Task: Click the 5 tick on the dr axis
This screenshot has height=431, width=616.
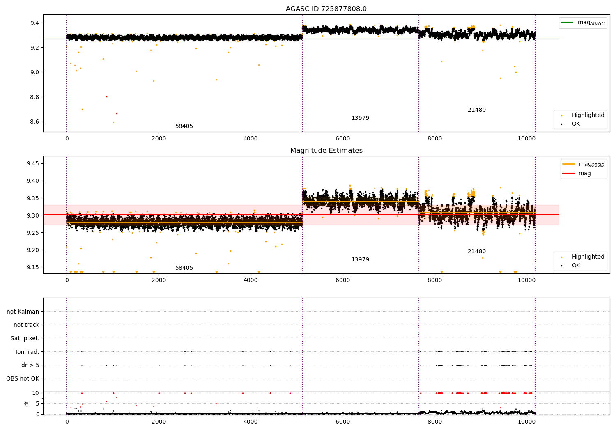Action: [37, 404]
